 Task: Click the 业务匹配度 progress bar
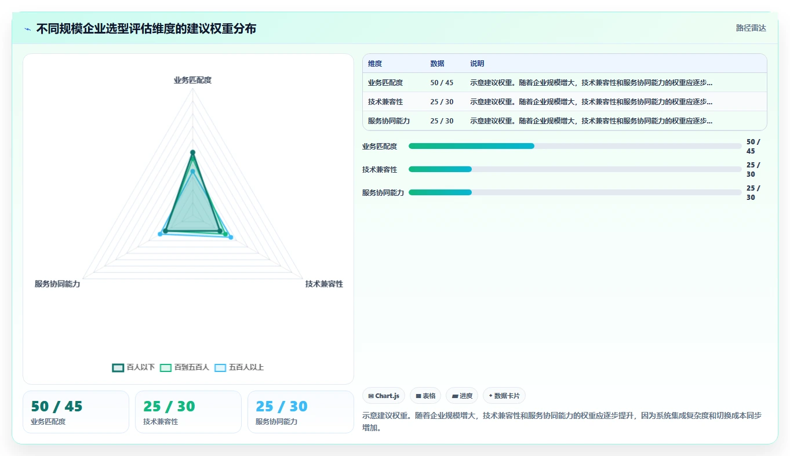point(575,146)
